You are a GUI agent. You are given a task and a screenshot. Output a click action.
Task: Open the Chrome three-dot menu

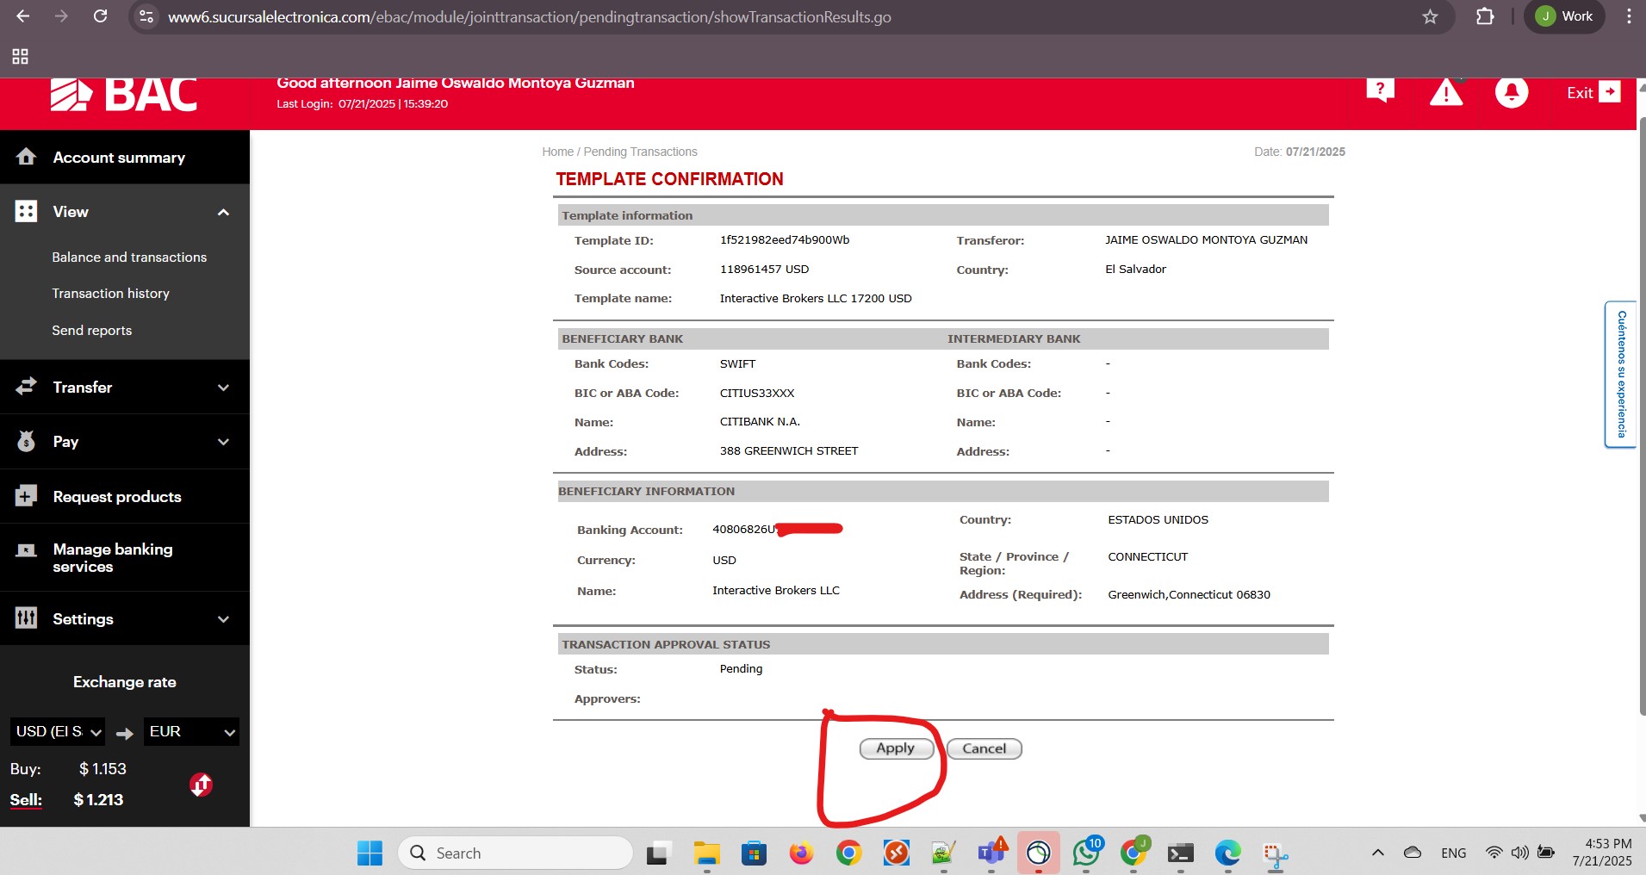pos(1628,16)
